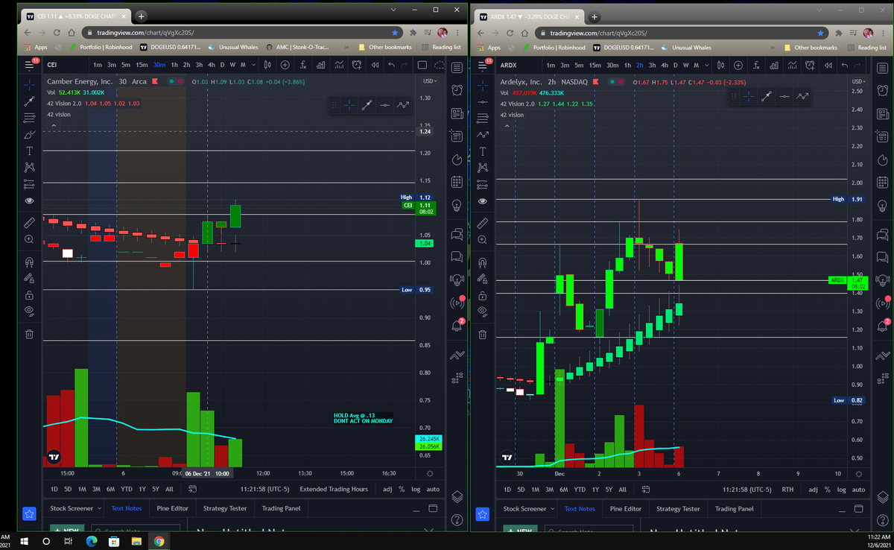This screenshot has height=550, width=894.
Task: Open the hamburger menu in the ARDX window
Action: coord(482,65)
